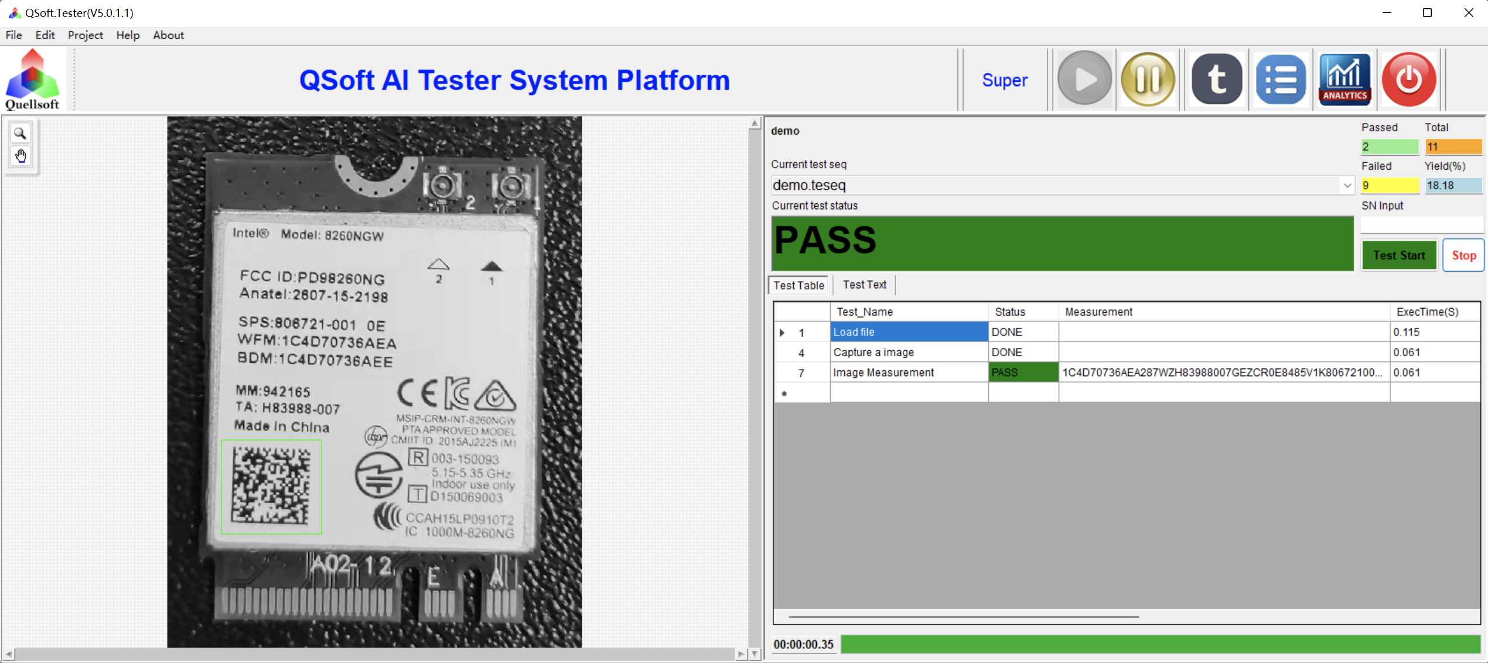The width and height of the screenshot is (1488, 663).
Task: Open the blue list view icon
Action: (1281, 79)
